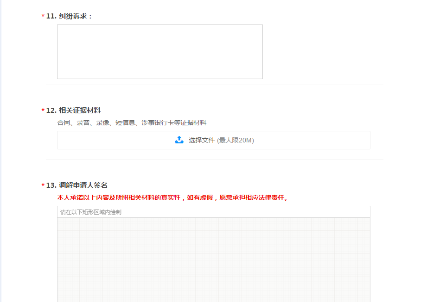This screenshot has height=302, width=427.
Task: Click the red asterisk beside question 13
Action: click(x=43, y=186)
